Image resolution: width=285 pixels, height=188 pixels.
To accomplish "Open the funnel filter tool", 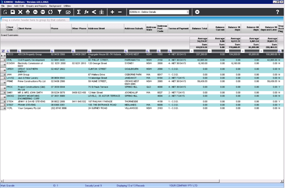I will 59,12.
